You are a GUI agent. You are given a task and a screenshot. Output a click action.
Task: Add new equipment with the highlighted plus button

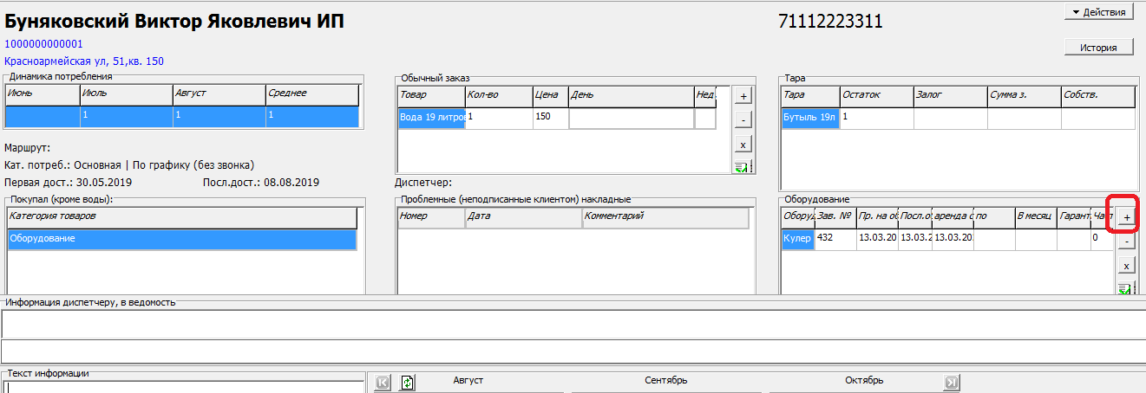point(1126,217)
